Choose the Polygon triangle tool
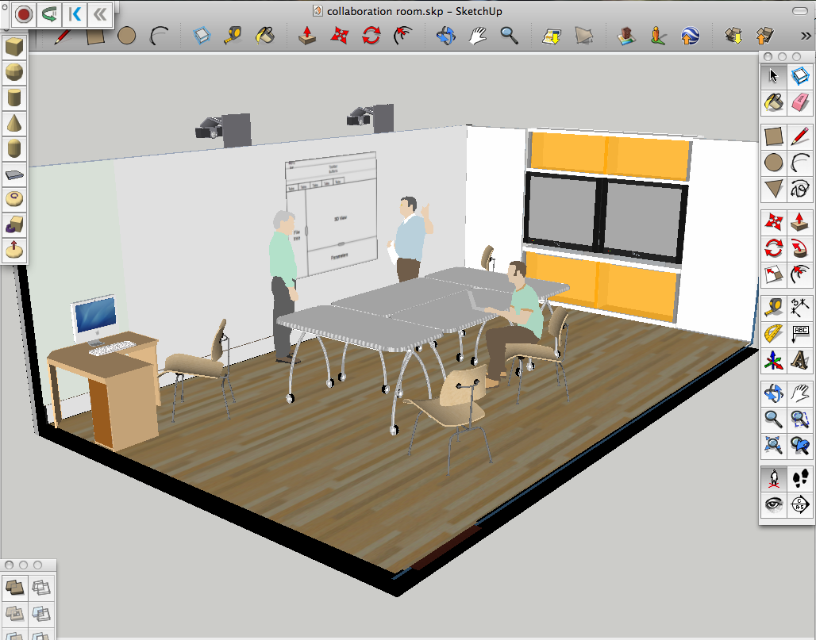The width and height of the screenshot is (816, 640). 774,190
